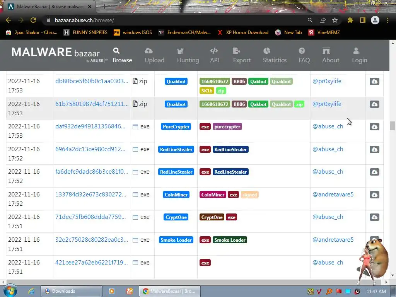The height and width of the screenshot is (297, 396).
Task: Select the MalwareBazaar taskbar button
Action: click(170, 291)
